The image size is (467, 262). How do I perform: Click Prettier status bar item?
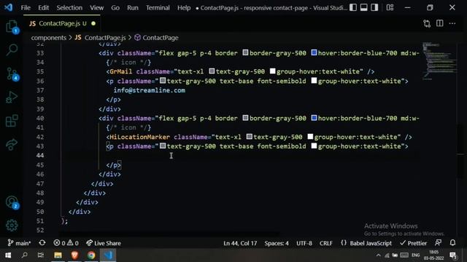tap(414, 243)
